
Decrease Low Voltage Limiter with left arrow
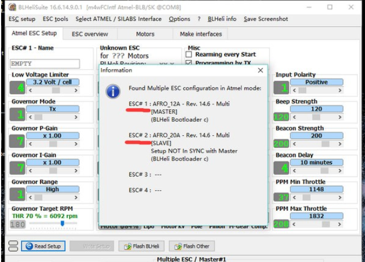pyautogui.click(x=30, y=90)
